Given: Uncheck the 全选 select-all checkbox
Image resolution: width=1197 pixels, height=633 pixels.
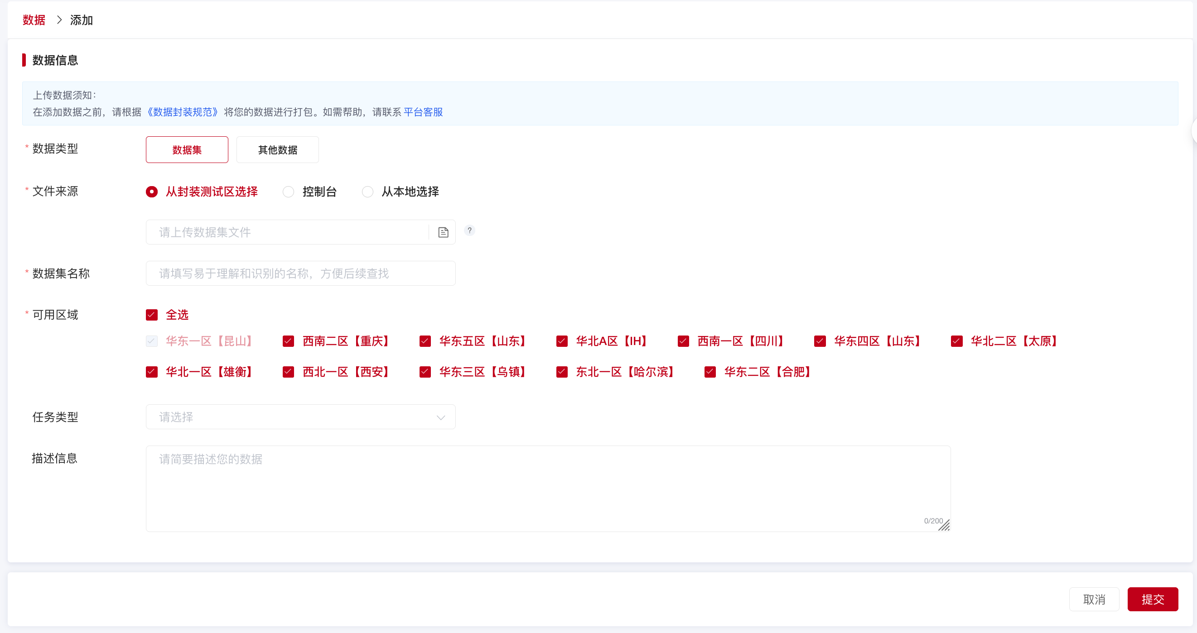Looking at the screenshot, I should (152, 315).
